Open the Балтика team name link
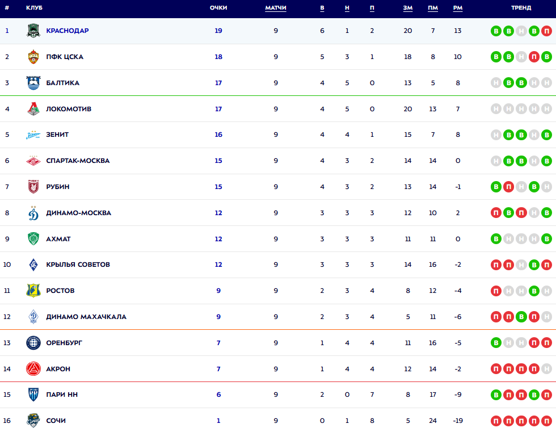Viewport: 556px width, 432px height. pos(62,83)
